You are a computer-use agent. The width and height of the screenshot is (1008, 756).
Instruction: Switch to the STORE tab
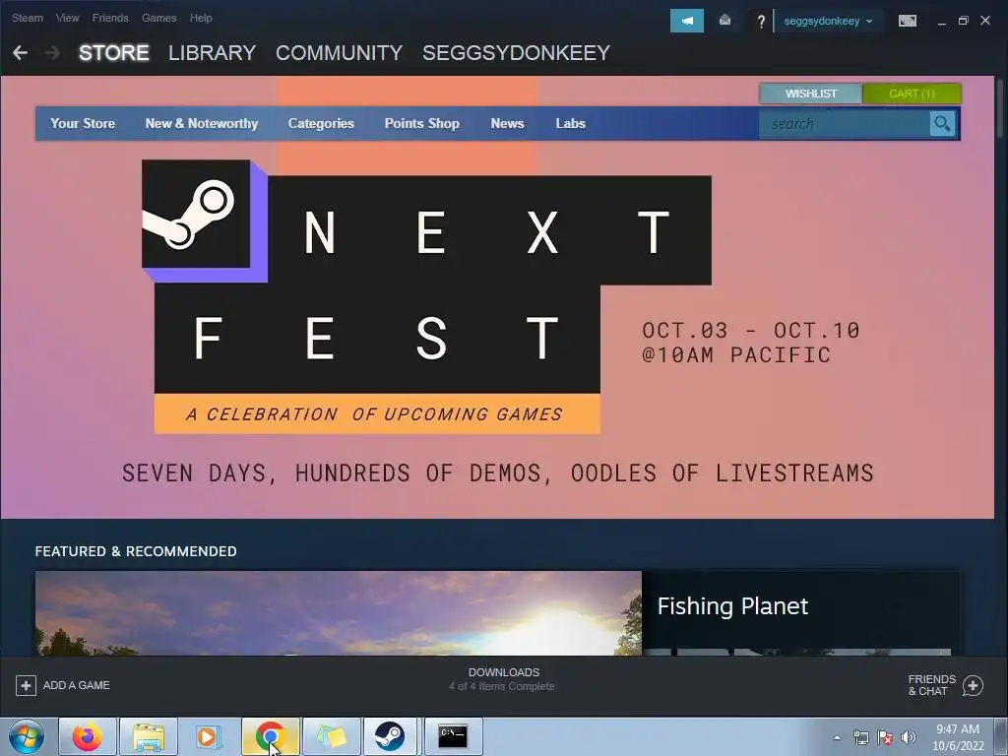pos(114,53)
